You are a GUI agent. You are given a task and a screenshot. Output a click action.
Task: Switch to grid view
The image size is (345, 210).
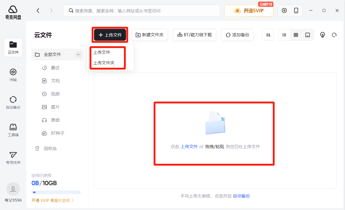296,35
